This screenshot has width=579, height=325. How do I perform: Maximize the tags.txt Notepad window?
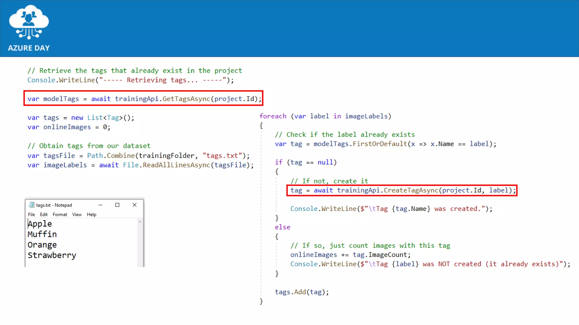tap(117, 205)
